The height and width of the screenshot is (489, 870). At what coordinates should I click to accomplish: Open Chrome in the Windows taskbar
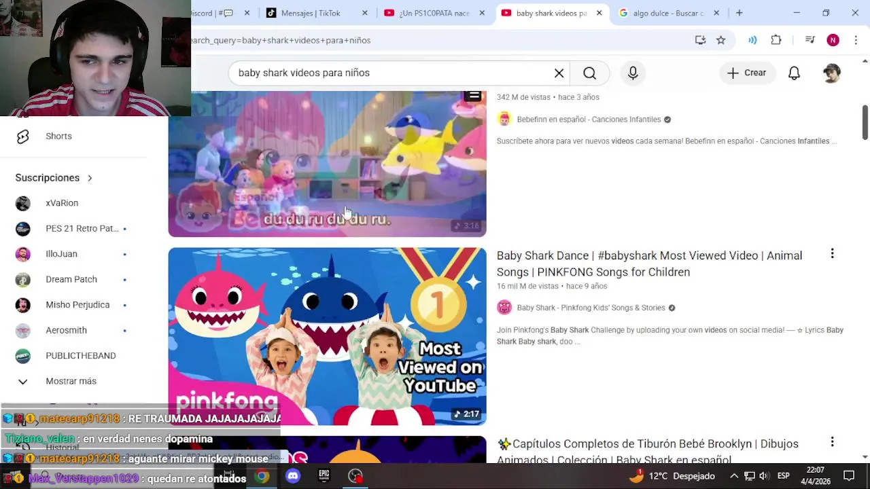262,476
